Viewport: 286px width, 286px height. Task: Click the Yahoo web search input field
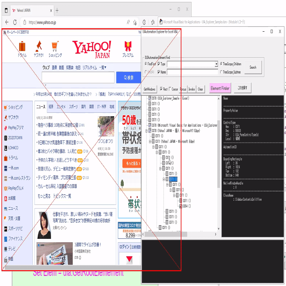(x=78, y=77)
